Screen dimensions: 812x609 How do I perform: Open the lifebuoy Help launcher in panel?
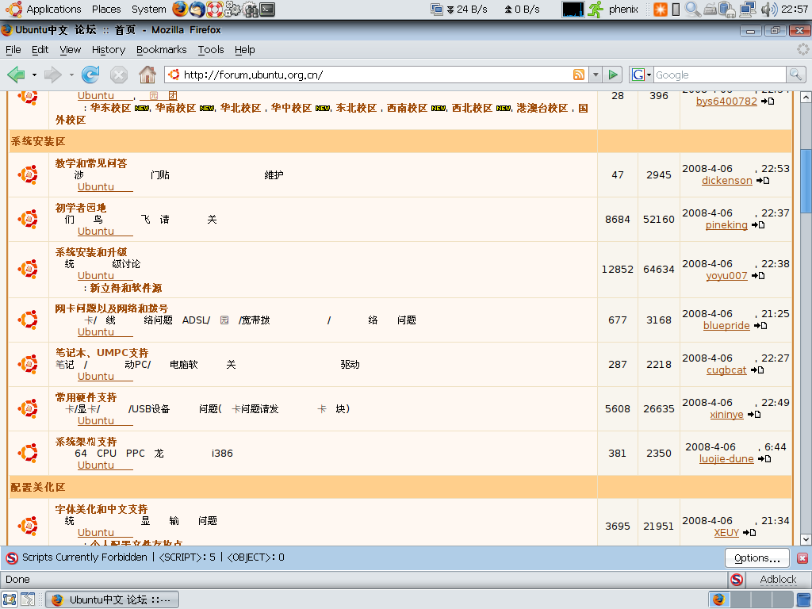point(215,9)
